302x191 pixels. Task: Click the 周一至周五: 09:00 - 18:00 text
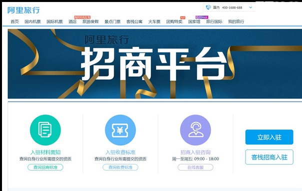(x=195, y=159)
